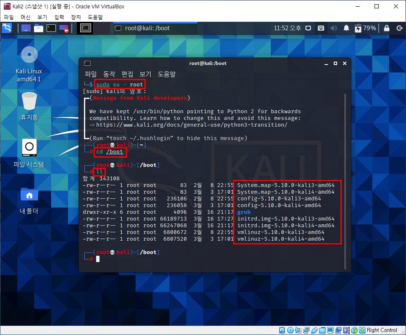The width and height of the screenshot is (406, 335).
Task: Mute the volume from the speaker tray icon
Action: click(333, 28)
